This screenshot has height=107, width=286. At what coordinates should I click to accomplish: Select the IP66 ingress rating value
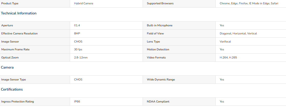pyautogui.click(x=77, y=102)
